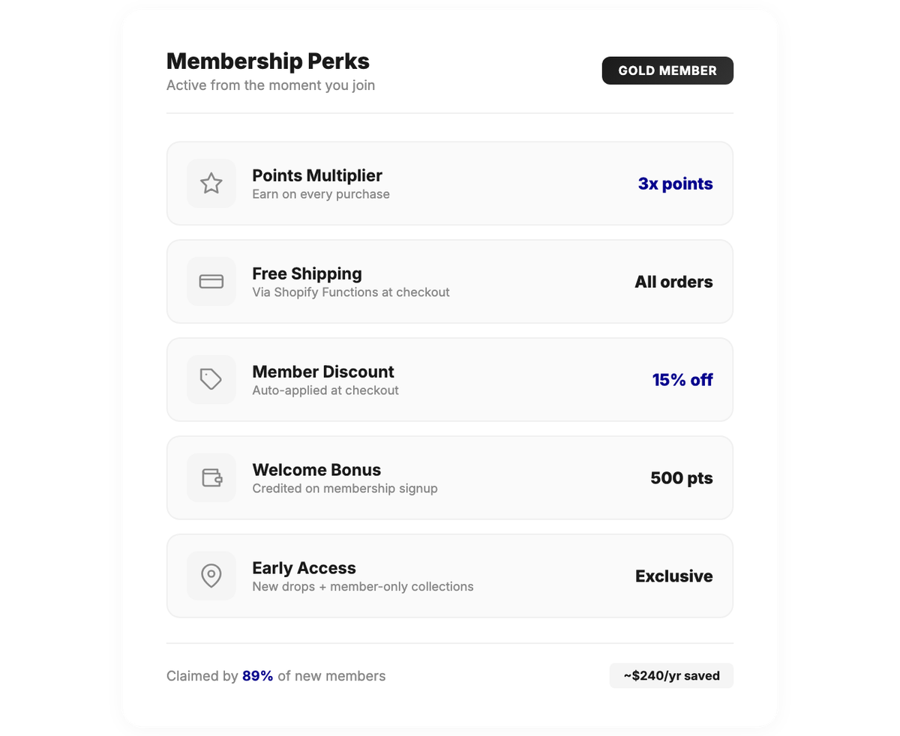This screenshot has height=736, width=900.
Task: Expand the Free Shipping perk row
Action: [x=450, y=281]
